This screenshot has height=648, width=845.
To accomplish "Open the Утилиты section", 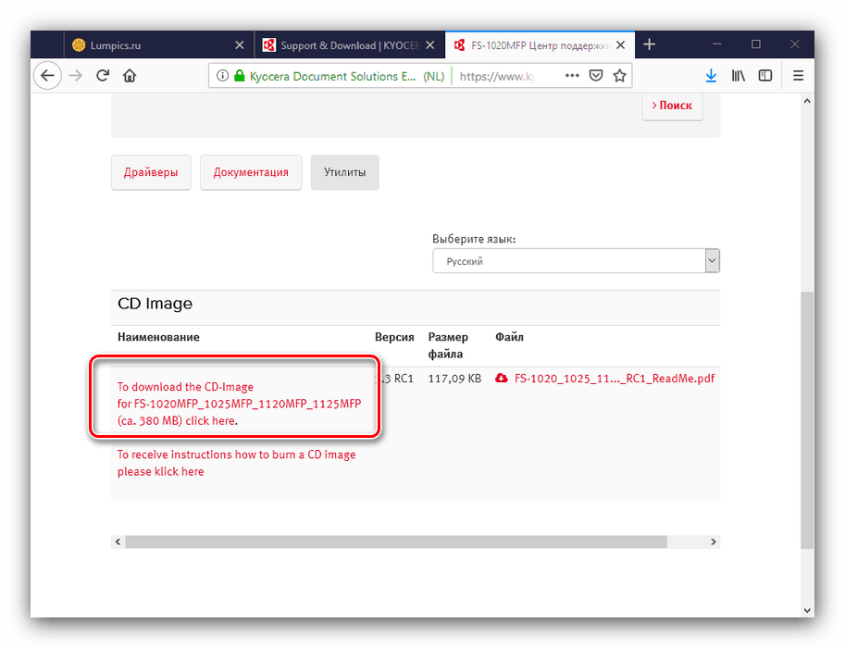I will [x=345, y=172].
